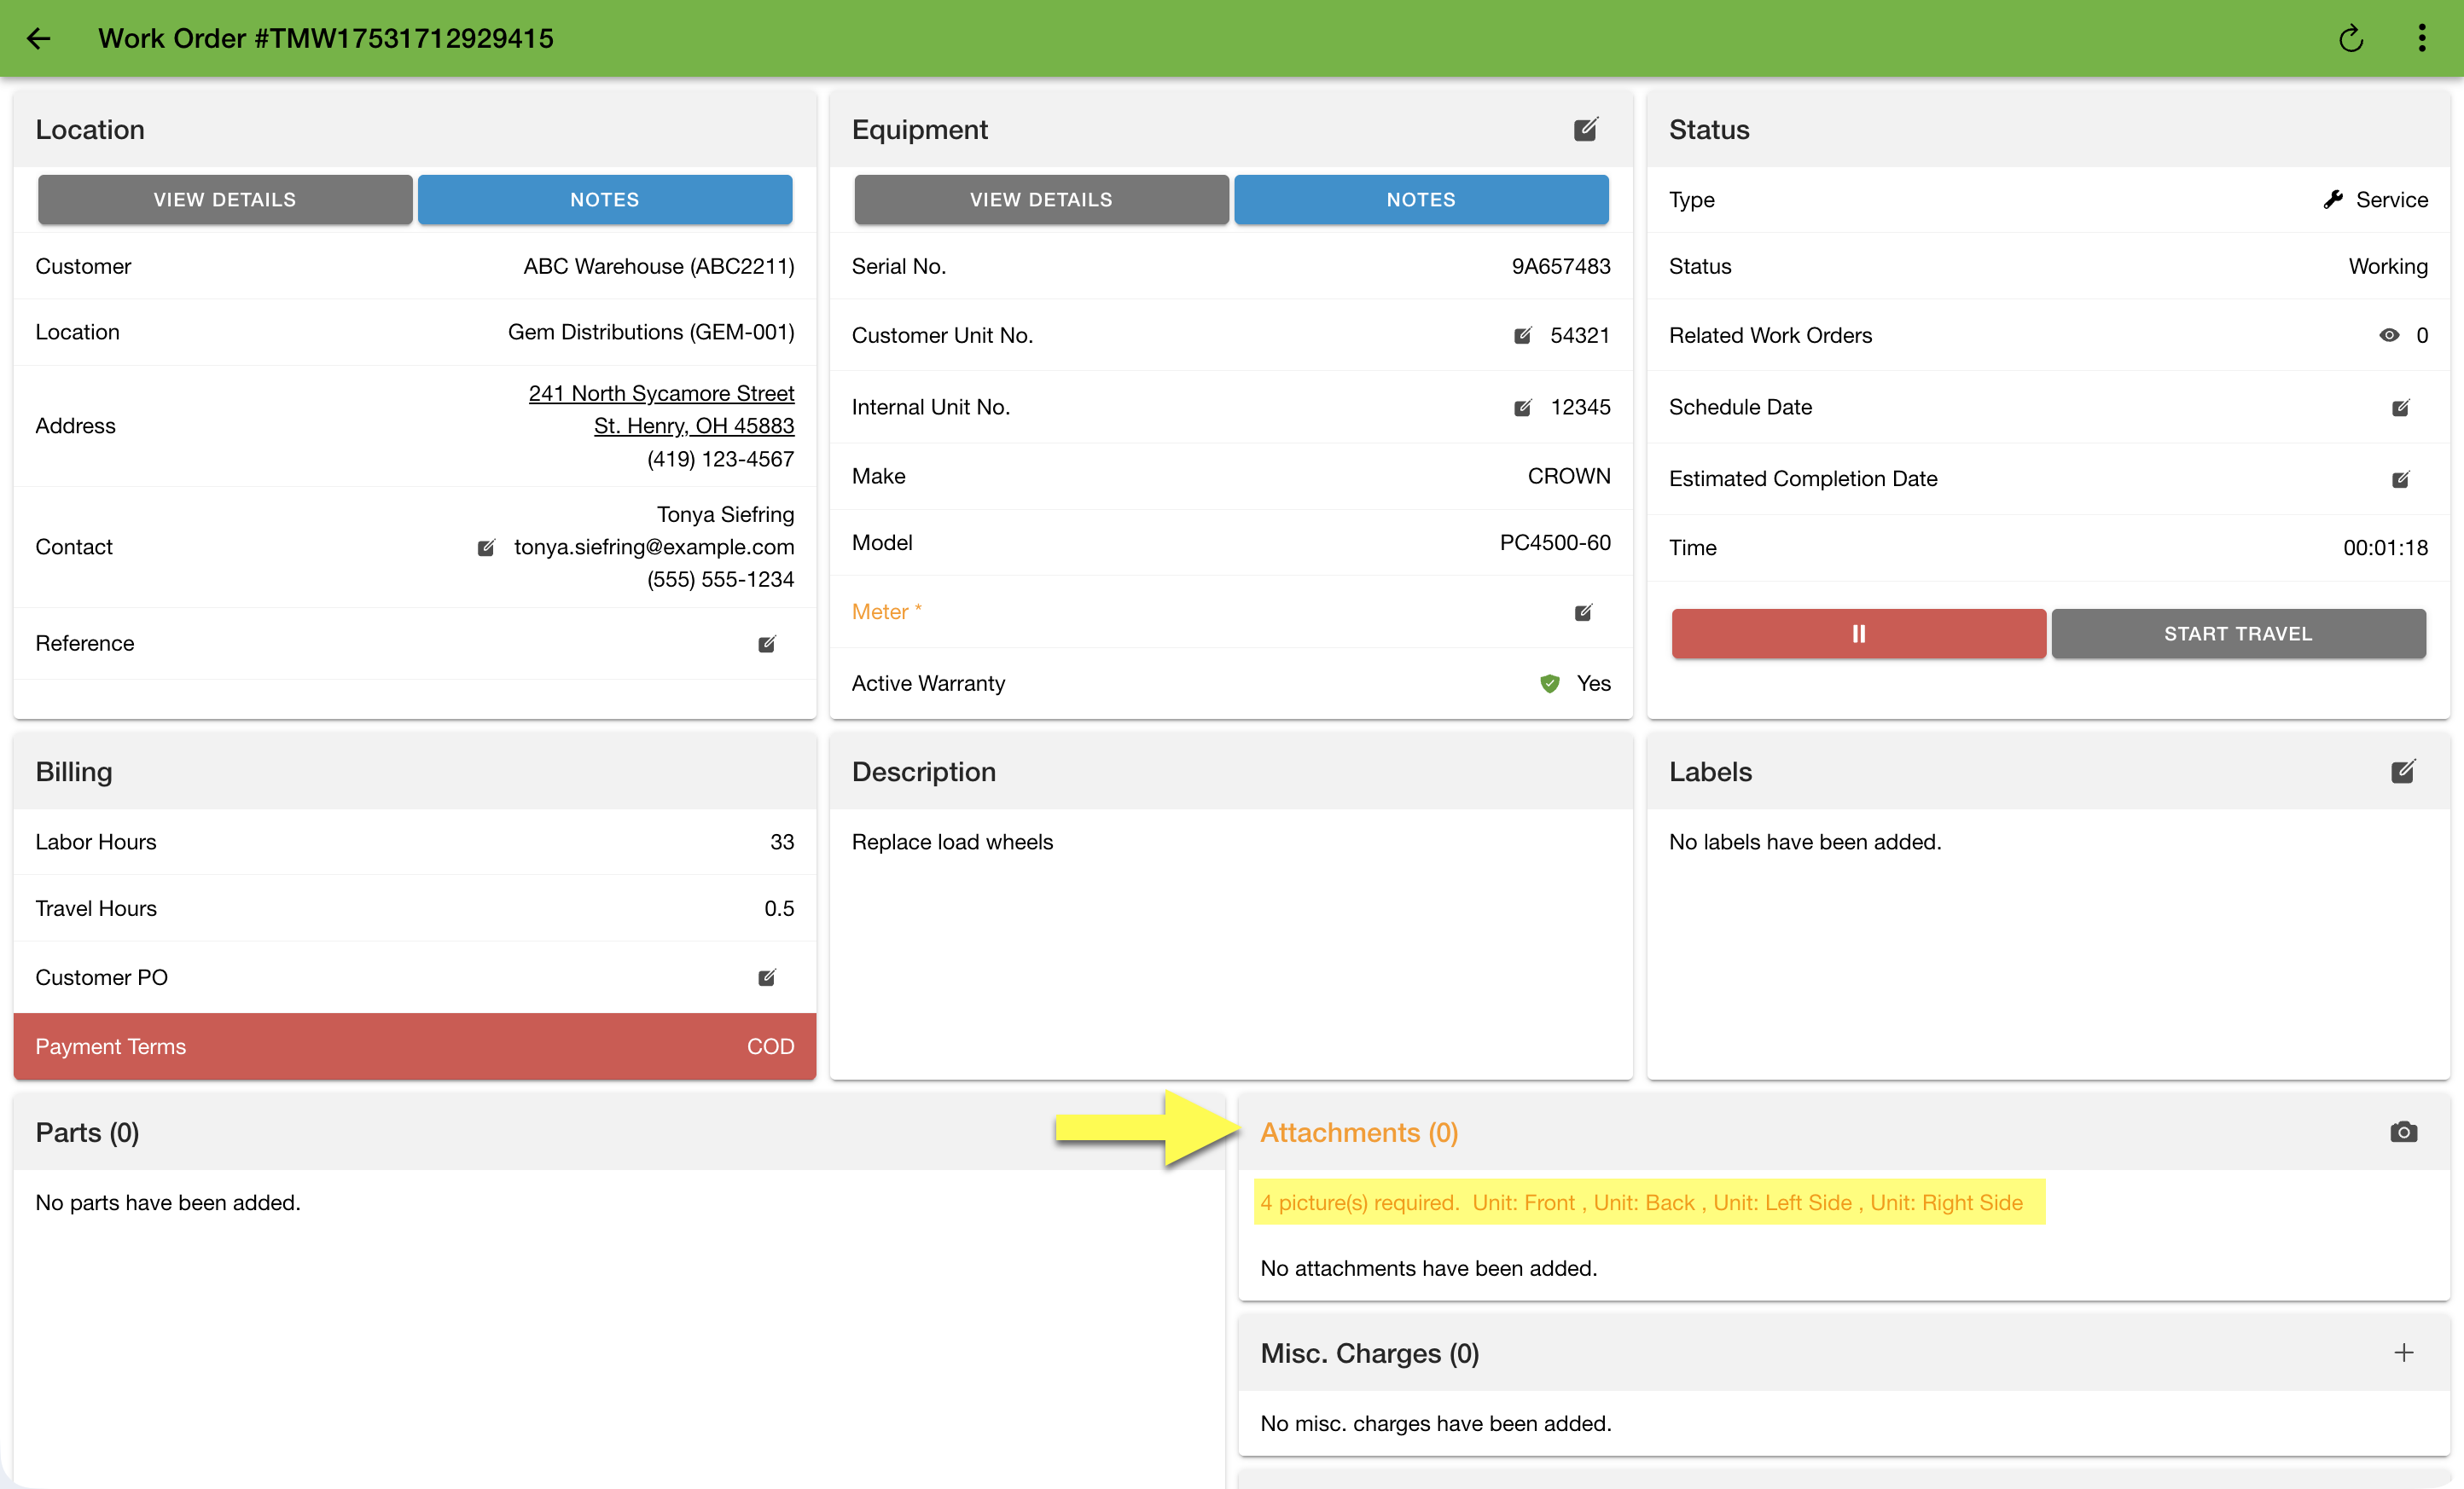This screenshot has width=2464, height=1489.
Task: Edit the Customer PO field
Action: (766, 977)
